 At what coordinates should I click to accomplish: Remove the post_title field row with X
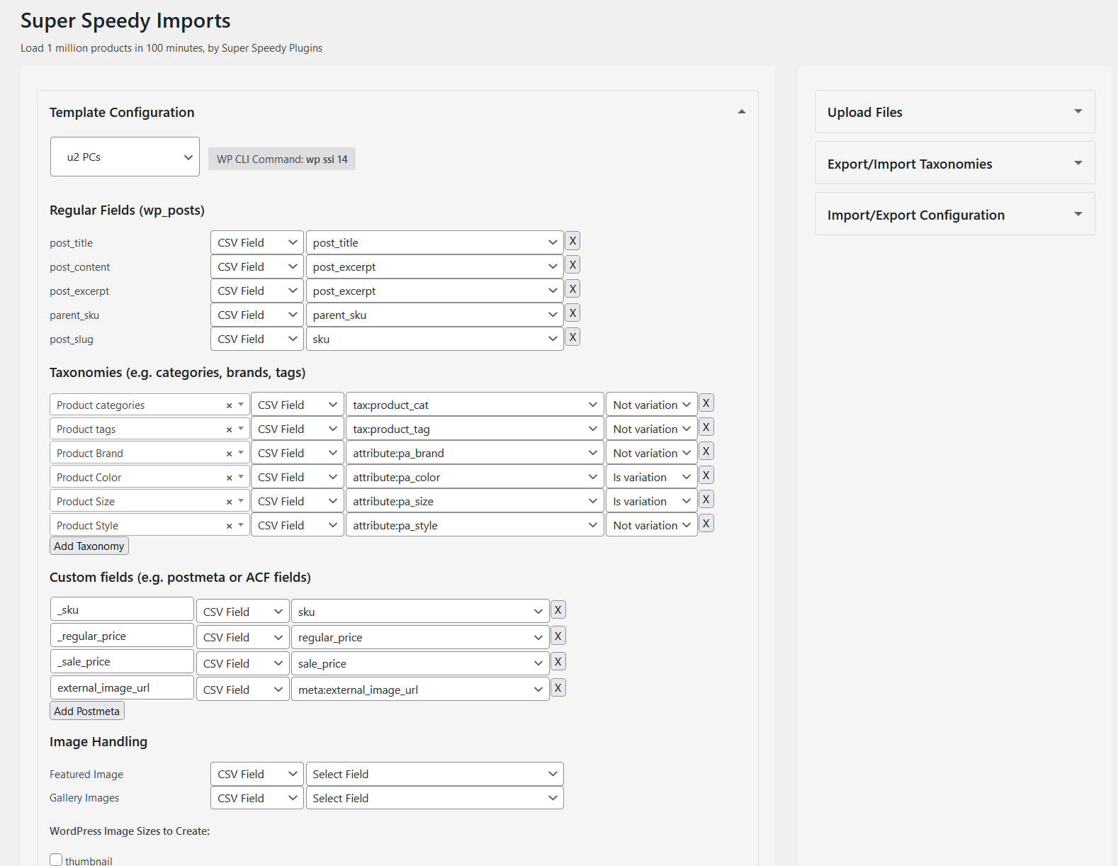tap(572, 241)
